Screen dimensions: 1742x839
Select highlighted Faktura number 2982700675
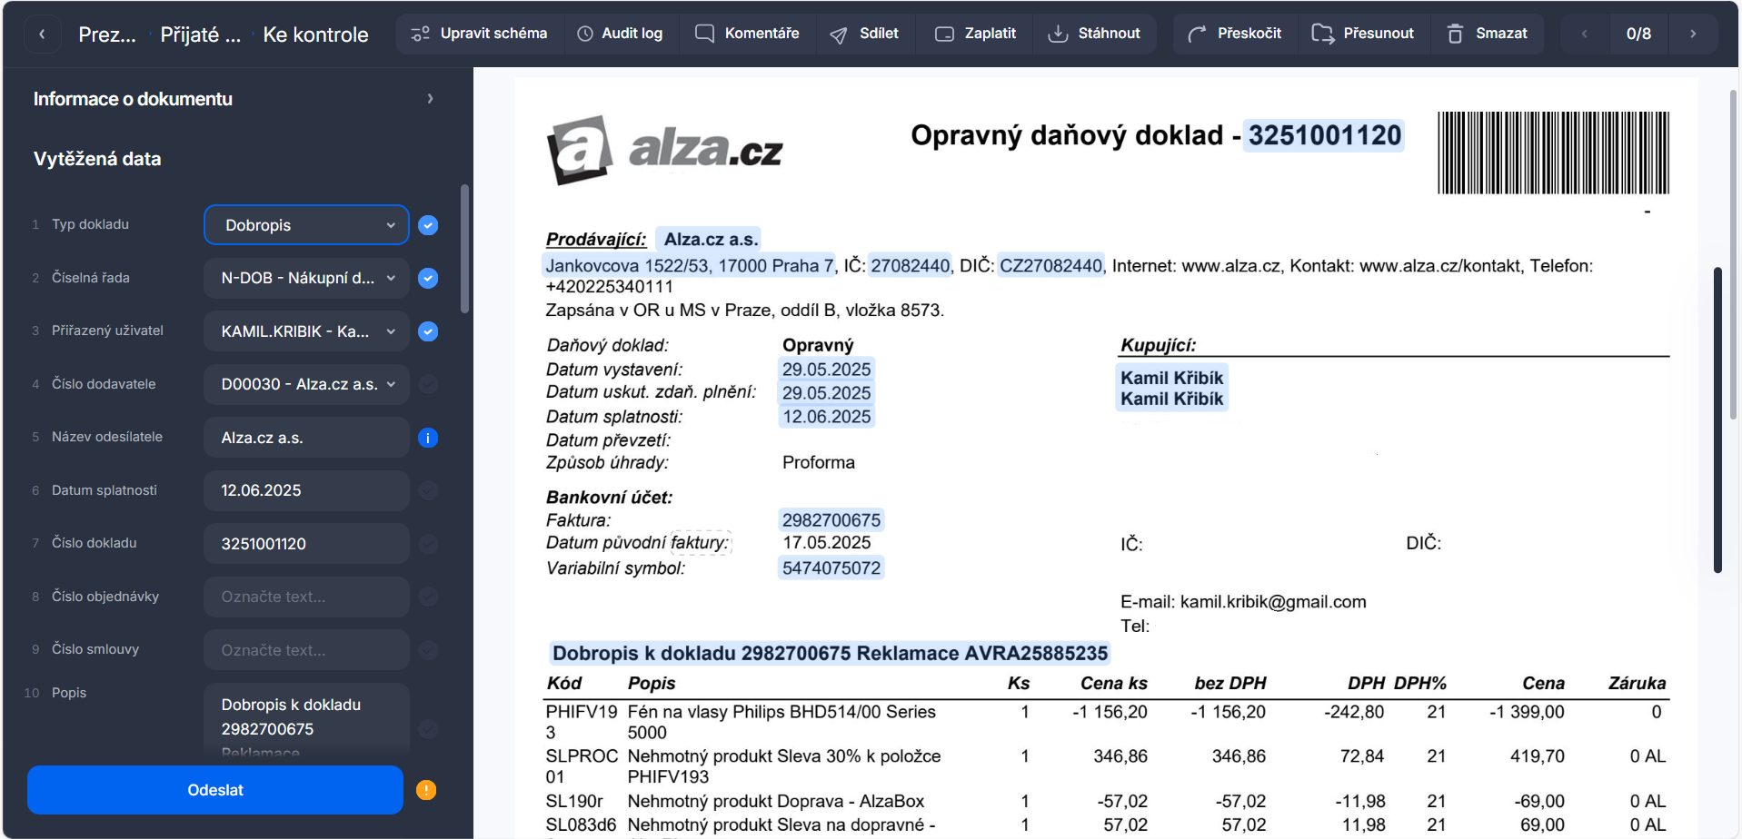(x=831, y=520)
